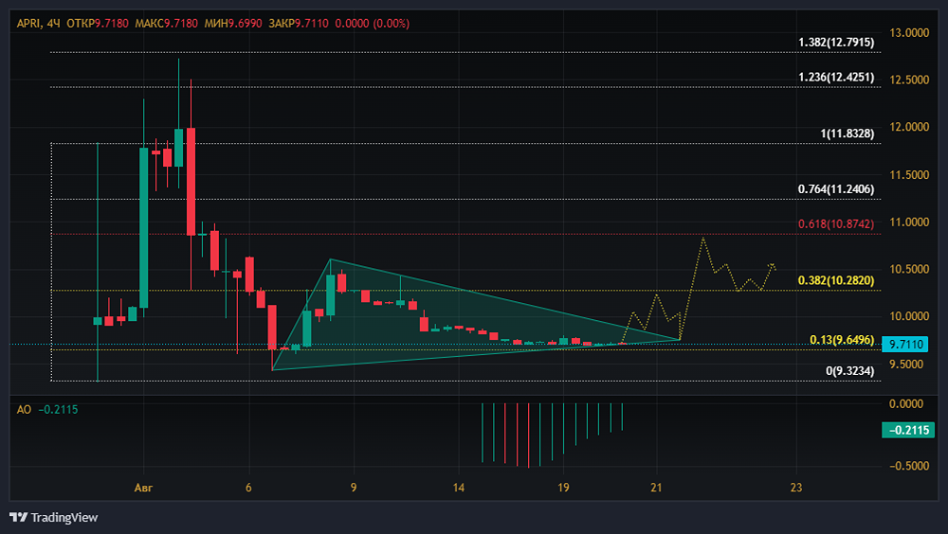The height and width of the screenshot is (534, 948).
Task: Click the 13.0000 price axis label
Action: (909, 32)
